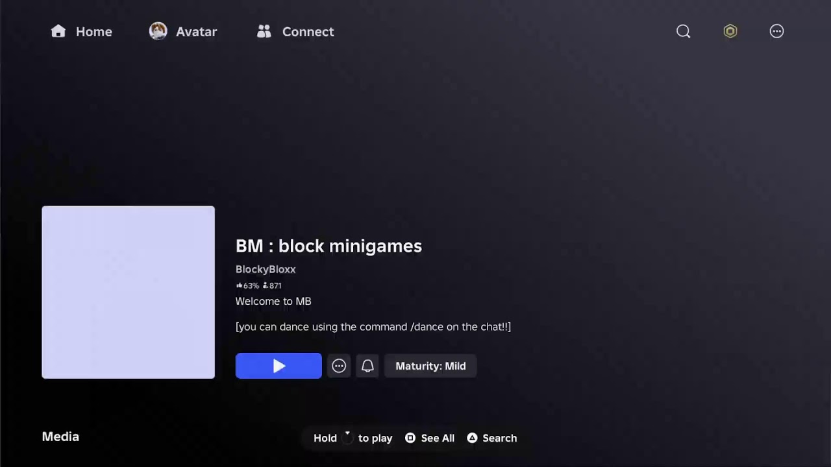Screen dimensions: 831x467
Task: Click the notification bell button
Action: [x=367, y=366]
